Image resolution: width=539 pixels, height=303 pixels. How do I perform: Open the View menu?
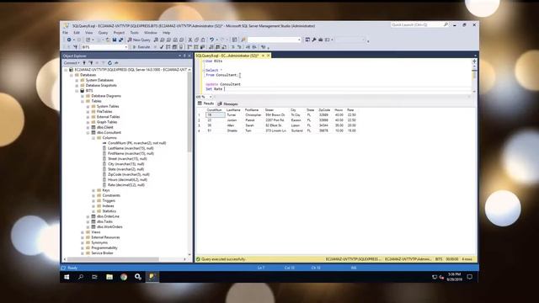coord(89,33)
